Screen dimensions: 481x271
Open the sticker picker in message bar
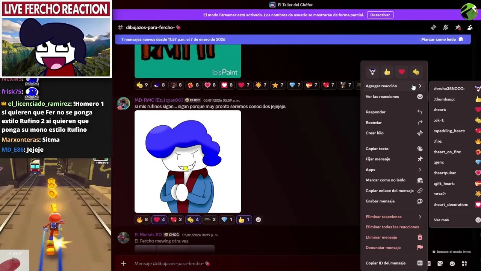[440, 263]
